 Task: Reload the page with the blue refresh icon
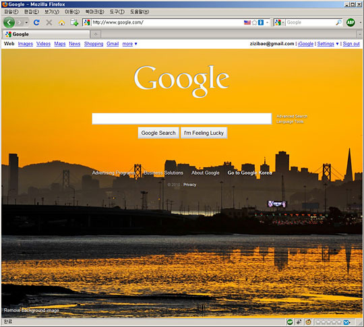36,22
